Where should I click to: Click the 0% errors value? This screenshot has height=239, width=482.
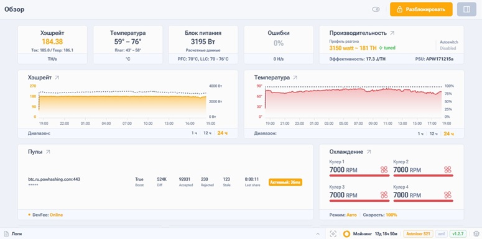(279, 43)
